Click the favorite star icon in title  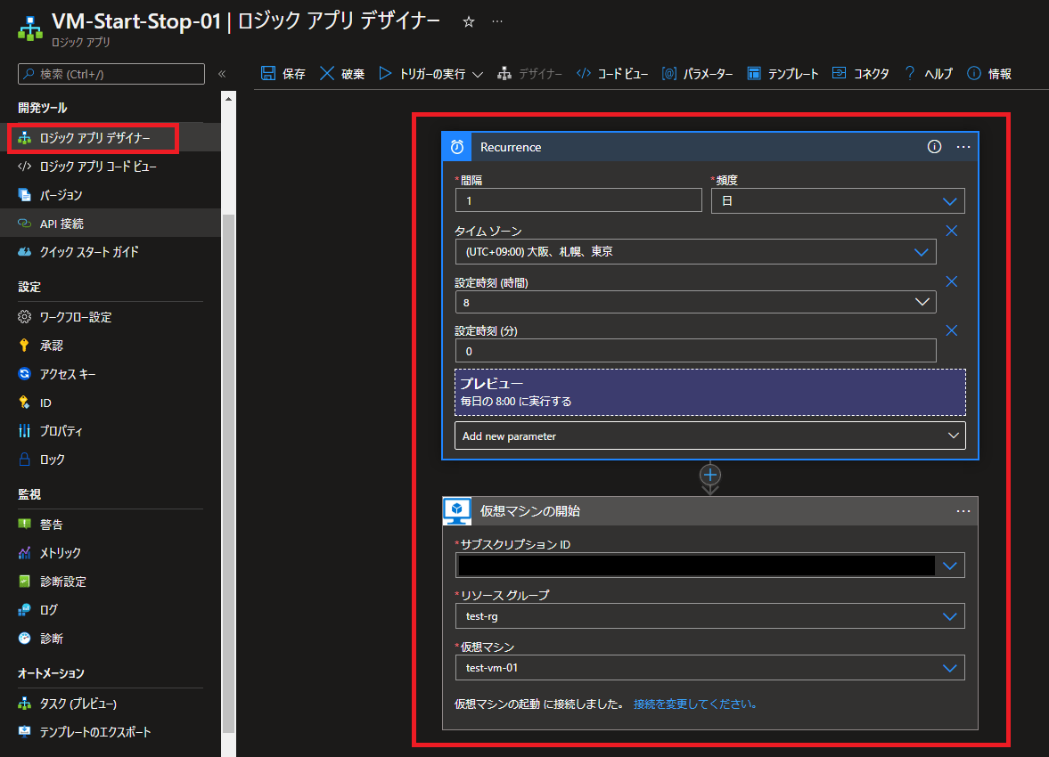(468, 22)
